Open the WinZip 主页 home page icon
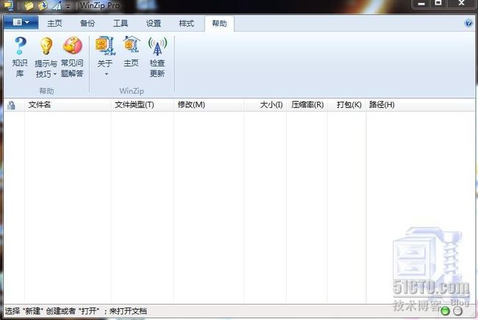The image size is (478, 320). click(132, 45)
